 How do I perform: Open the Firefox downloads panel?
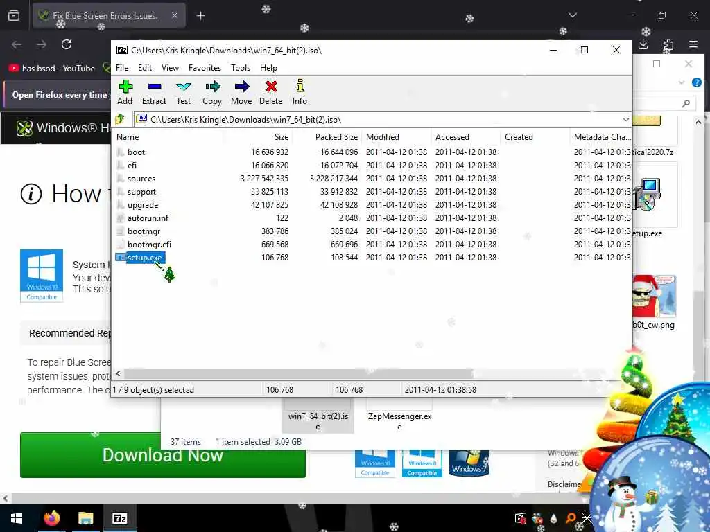point(643,44)
